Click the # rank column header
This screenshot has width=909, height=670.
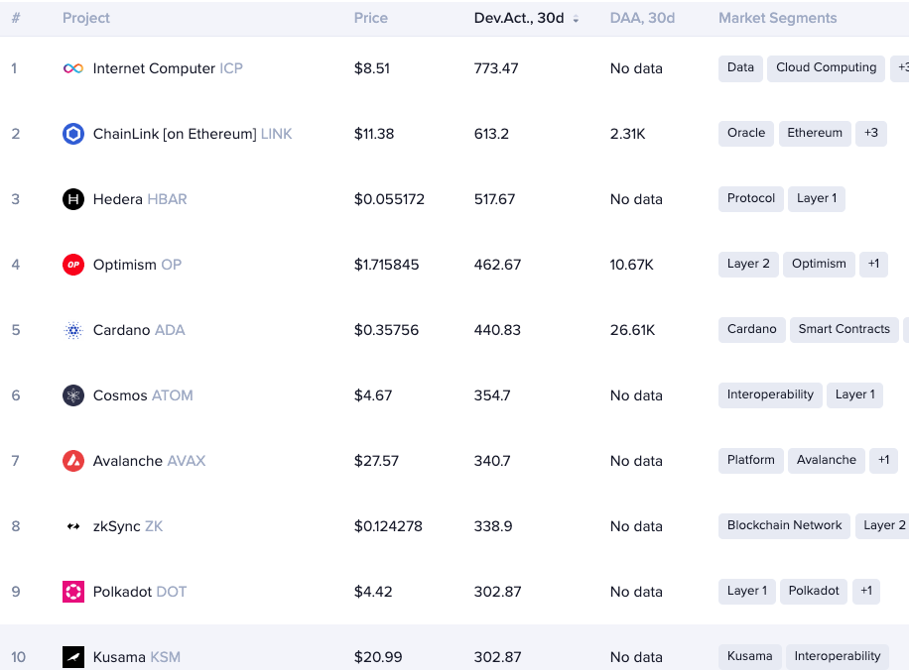16,18
